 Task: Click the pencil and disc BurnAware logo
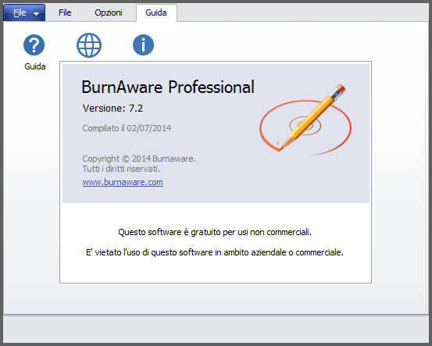(305, 119)
